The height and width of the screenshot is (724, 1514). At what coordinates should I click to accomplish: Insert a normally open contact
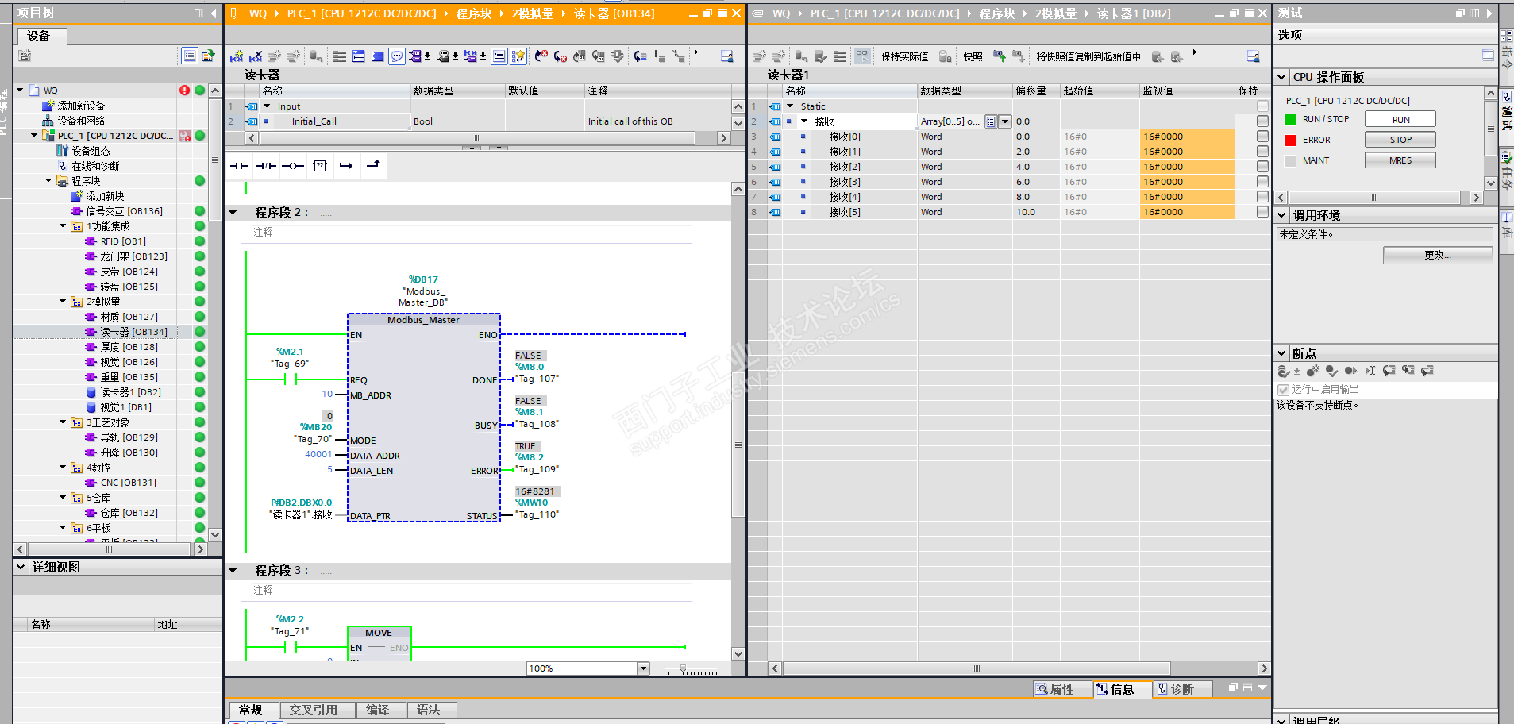[238, 166]
